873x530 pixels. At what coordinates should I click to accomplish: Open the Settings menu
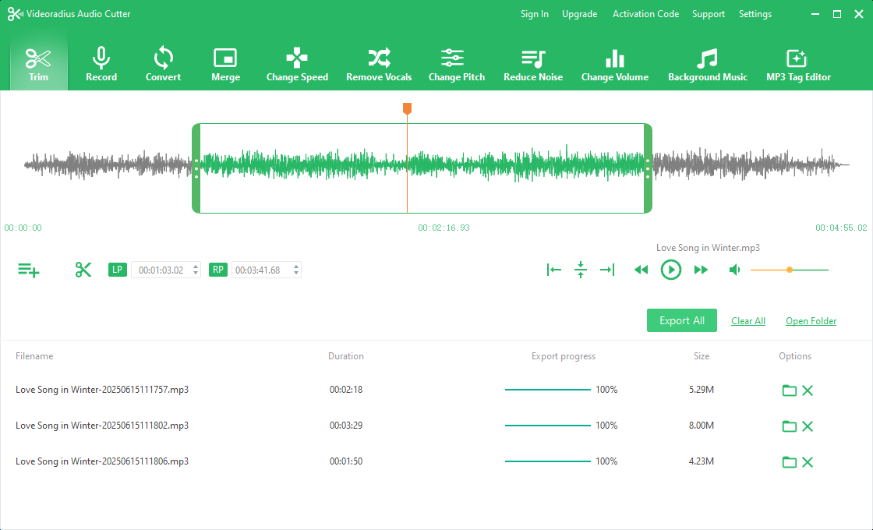[755, 13]
